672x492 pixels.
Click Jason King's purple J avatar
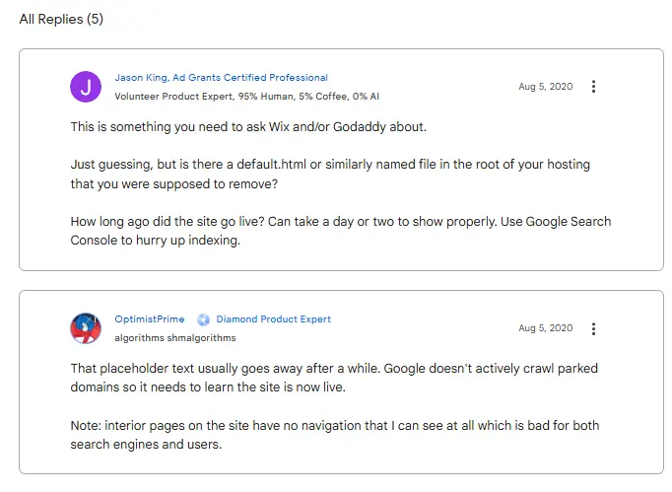click(x=87, y=87)
